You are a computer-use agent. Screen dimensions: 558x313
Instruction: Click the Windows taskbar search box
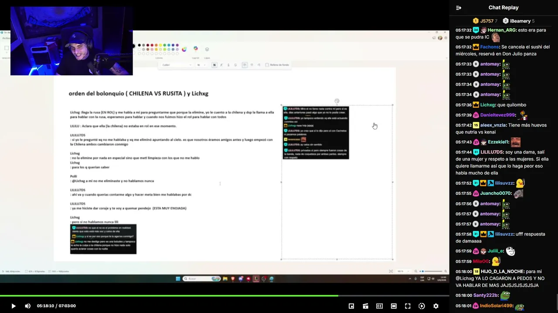(201, 279)
